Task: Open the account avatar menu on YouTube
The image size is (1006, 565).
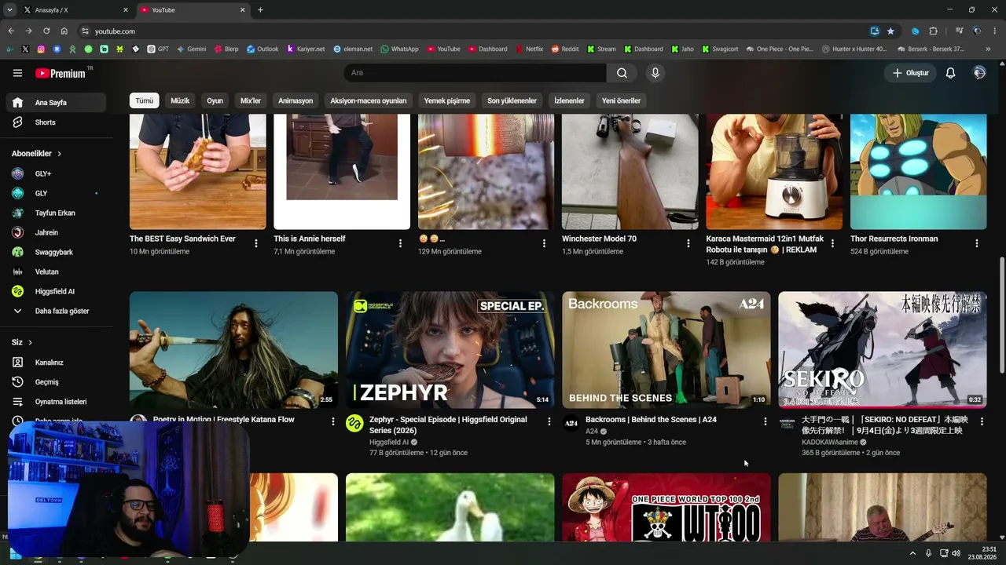Action: (979, 73)
